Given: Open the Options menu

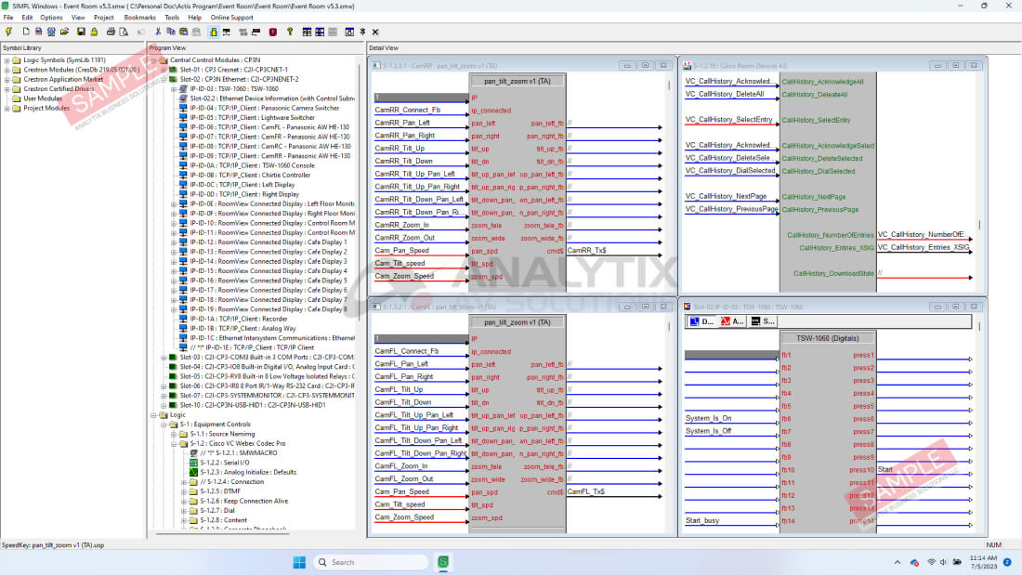Looking at the screenshot, I should coord(51,18).
